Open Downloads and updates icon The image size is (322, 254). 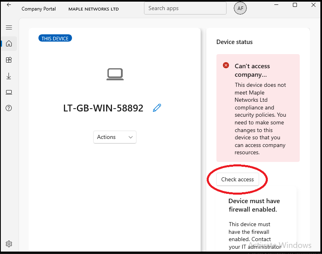pyautogui.click(x=9, y=76)
